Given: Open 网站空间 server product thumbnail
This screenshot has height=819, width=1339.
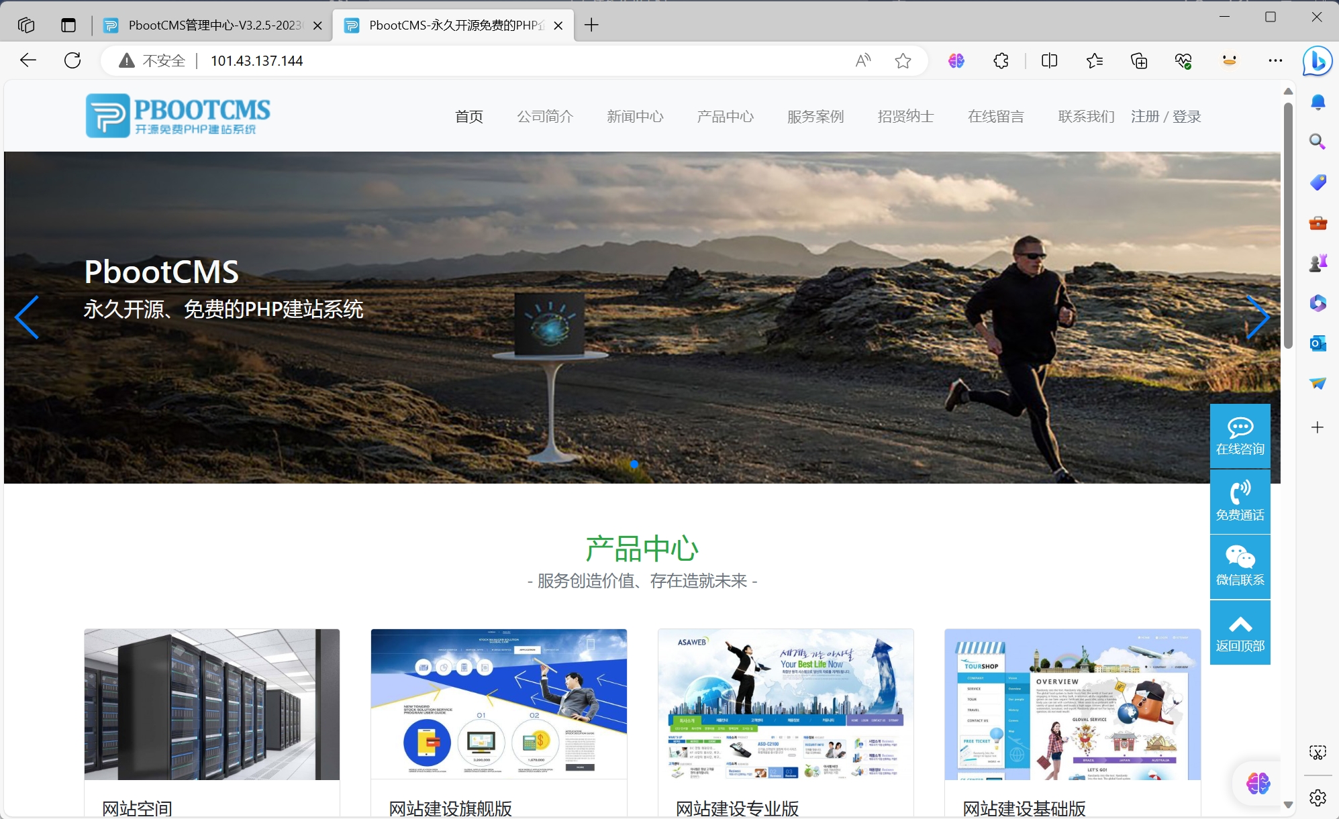Looking at the screenshot, I should tap(212, 704).
